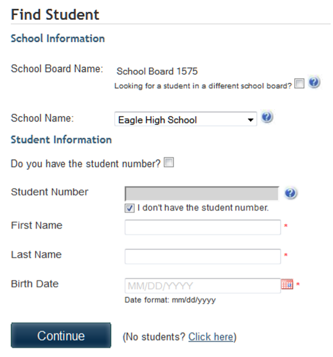Click the School Information section heading
Screen dimensions: 333x357
pyautogui.click(x=57, y=38)
